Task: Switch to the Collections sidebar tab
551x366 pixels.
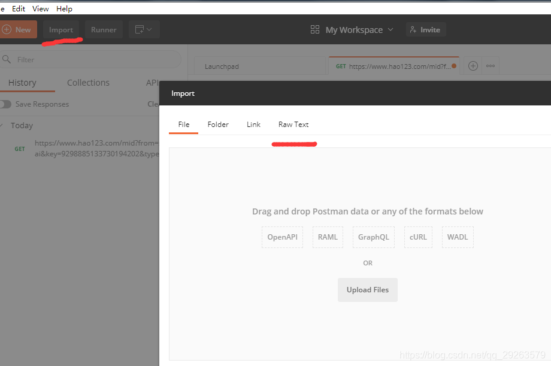Action: pyautogui.click(x=88, y=83)
